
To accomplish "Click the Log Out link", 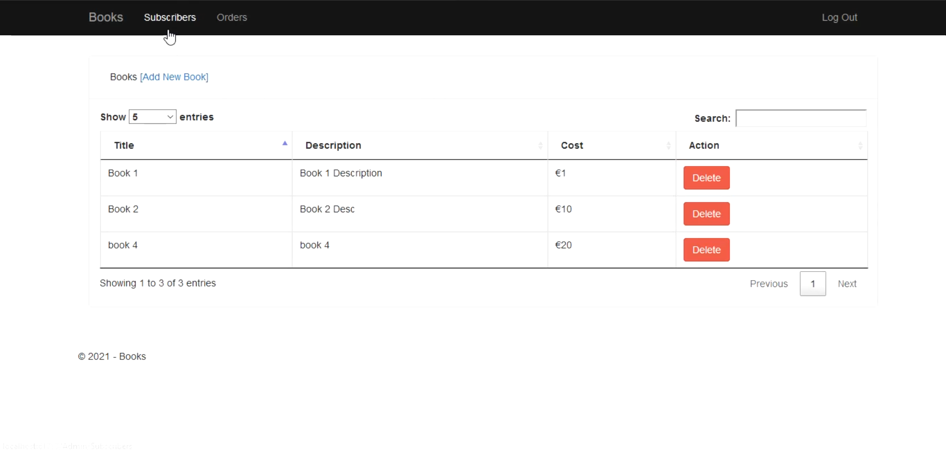I will point(839,17).
